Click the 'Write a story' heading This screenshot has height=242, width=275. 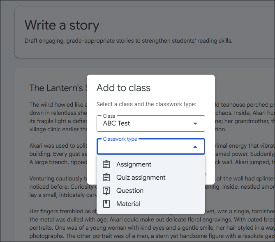click(62, 25)
